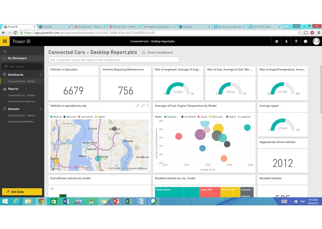Open the on-screen keyboard tray icon
The height and width of the screenshot is (229, 322).
(284, 202)
